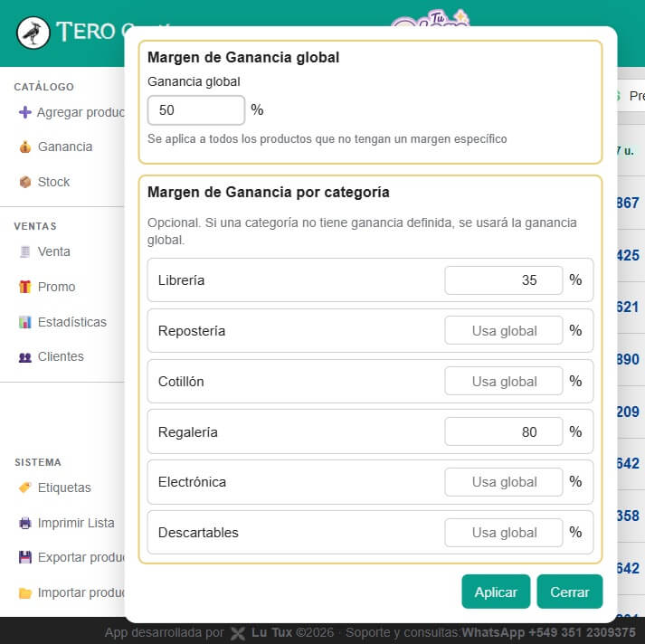Click the Electrónica margin field
The width and height of the screenshot is (645, 644).
coord(504,482)
